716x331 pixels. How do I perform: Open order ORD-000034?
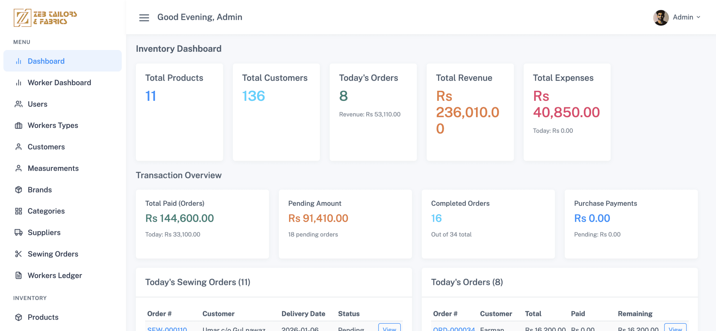pos(453,329)
